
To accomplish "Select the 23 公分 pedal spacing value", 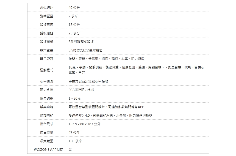I will tap(74, 33).
